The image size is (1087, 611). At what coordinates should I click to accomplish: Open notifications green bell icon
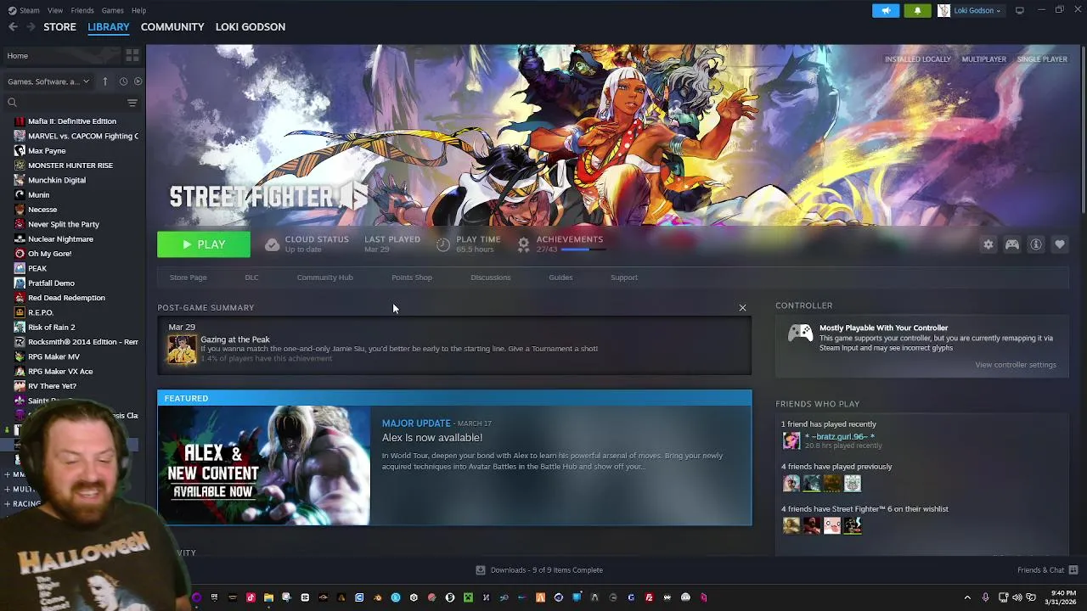point(917,10)
